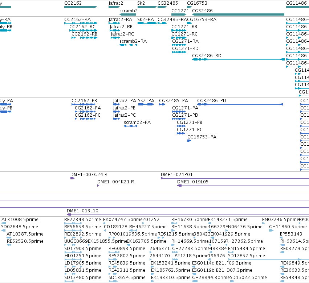Open the CG1271 gene feature
This screenshot has height=283, width=309.
179,14
